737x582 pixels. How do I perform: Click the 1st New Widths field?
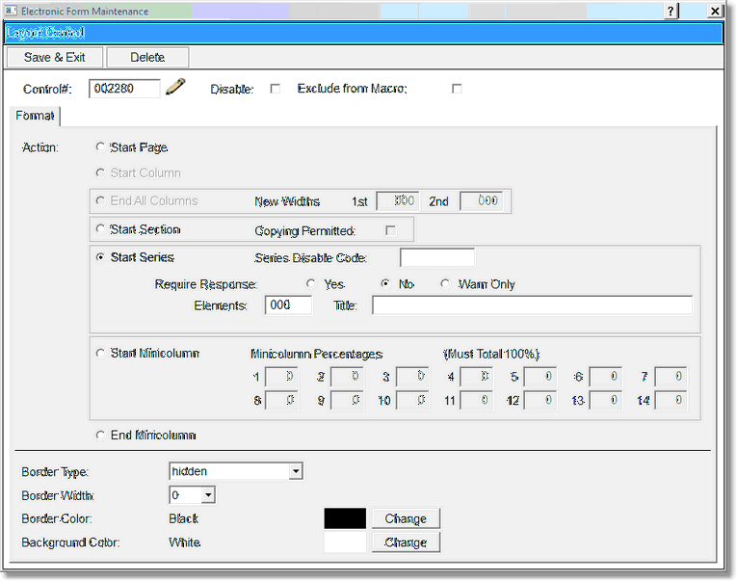pyautogui.click(x=398, y=201)
